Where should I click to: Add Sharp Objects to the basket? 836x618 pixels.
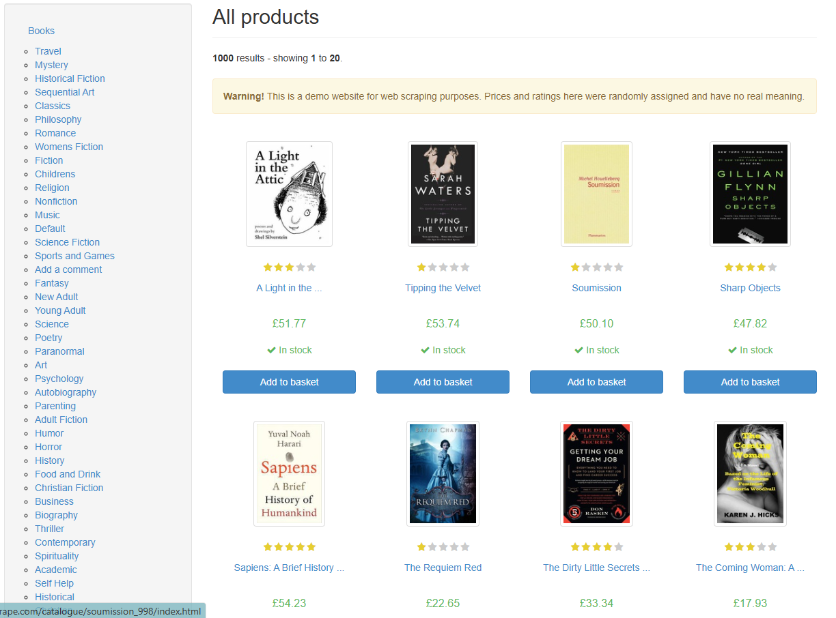750,382
